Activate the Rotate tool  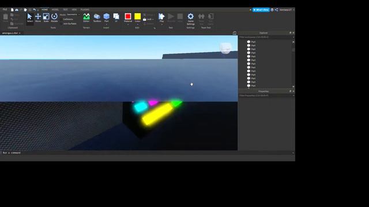coord(54,18)
